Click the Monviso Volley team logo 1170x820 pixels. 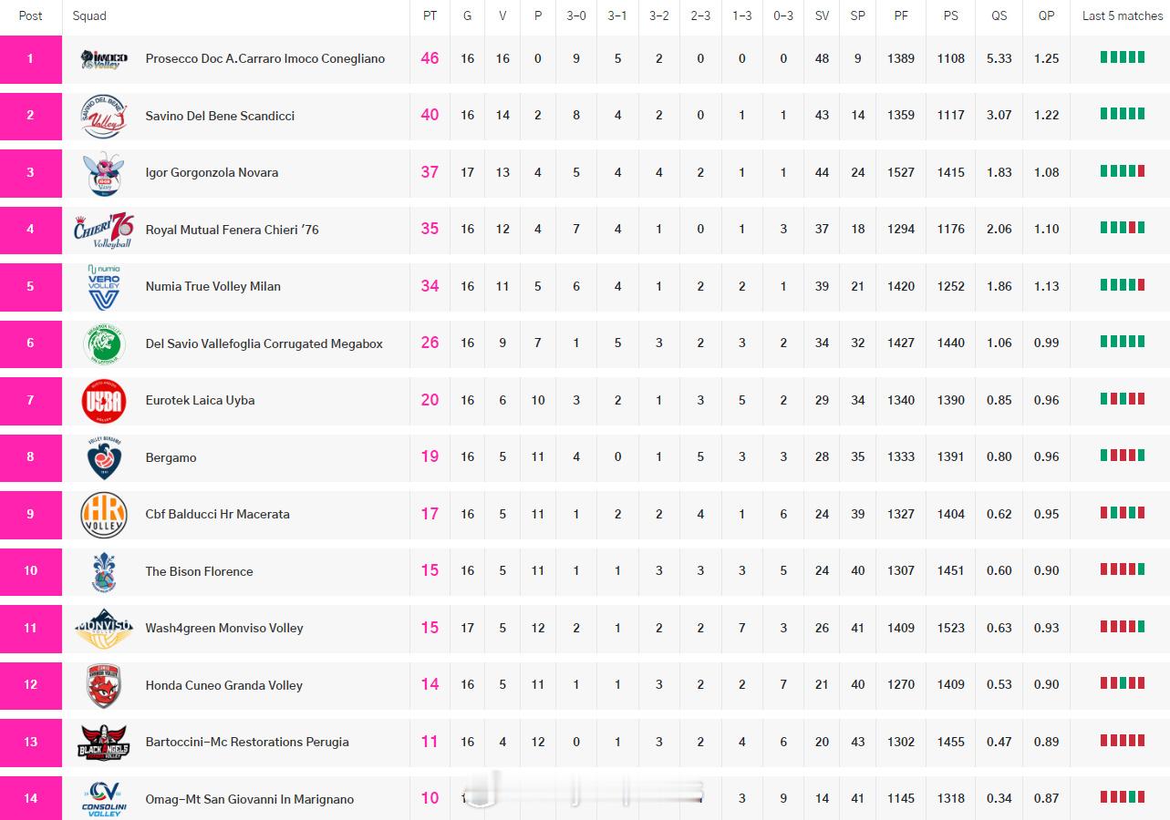(104, 629)
